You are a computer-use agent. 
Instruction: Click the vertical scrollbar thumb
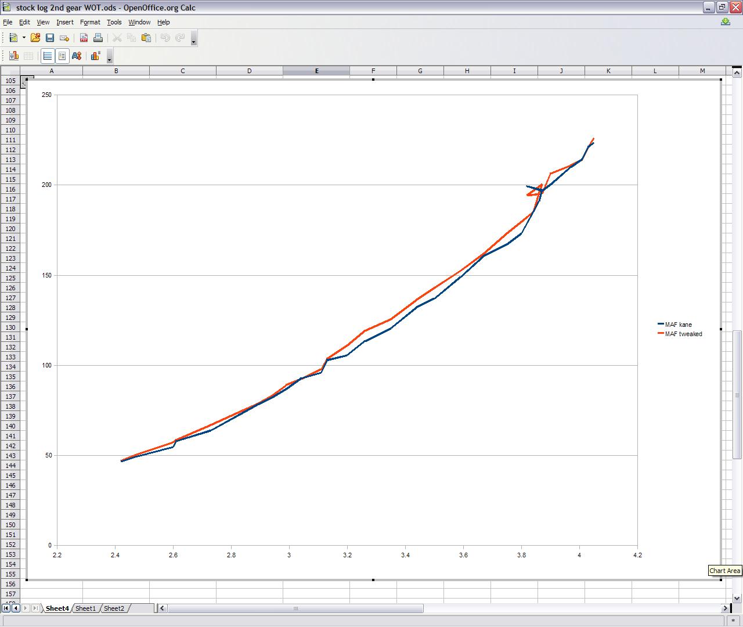click(737, 395)
